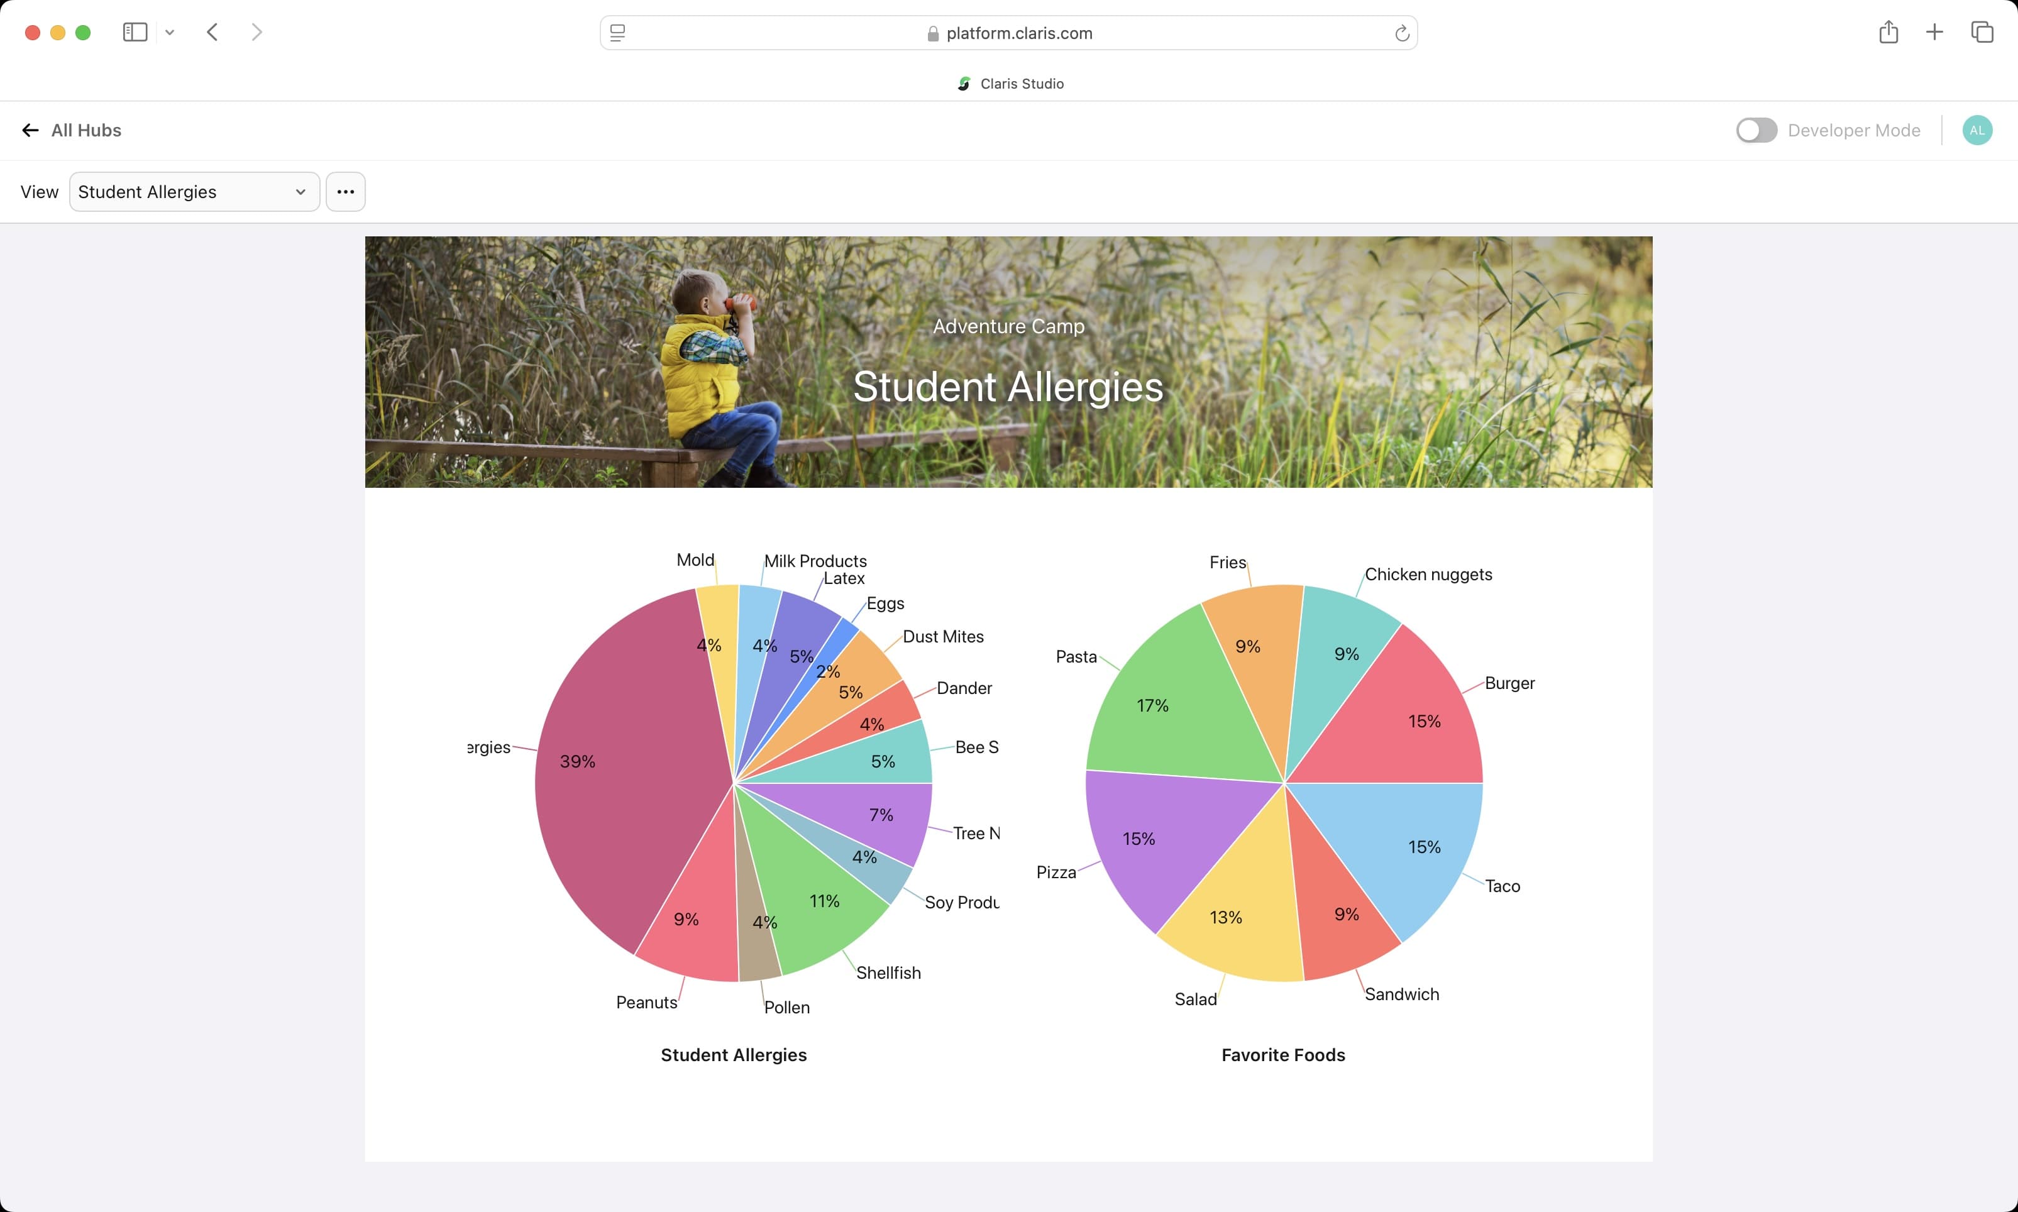Screen dimensions: 2018x1212
Task: Click the page reader icon in the address bar
Action: click(x=618, y=33)
